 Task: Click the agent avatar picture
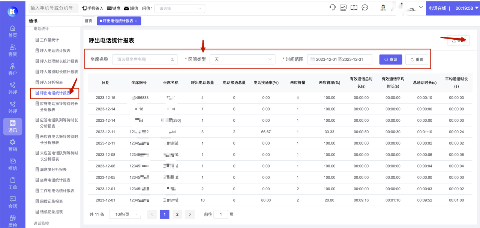383,8
